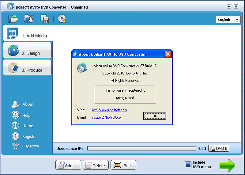The image size is (245, 175).
Task: Click the save project floppy icon
Action: click(45, 19)
